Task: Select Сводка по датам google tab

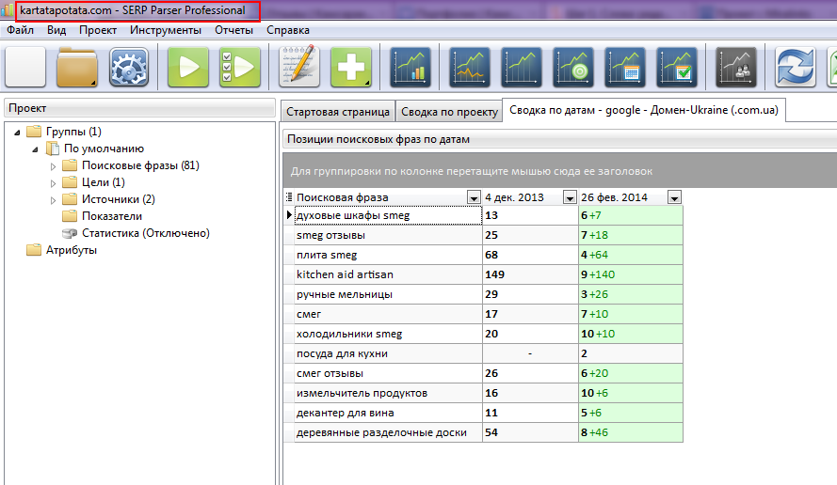Action: (644, 110)
